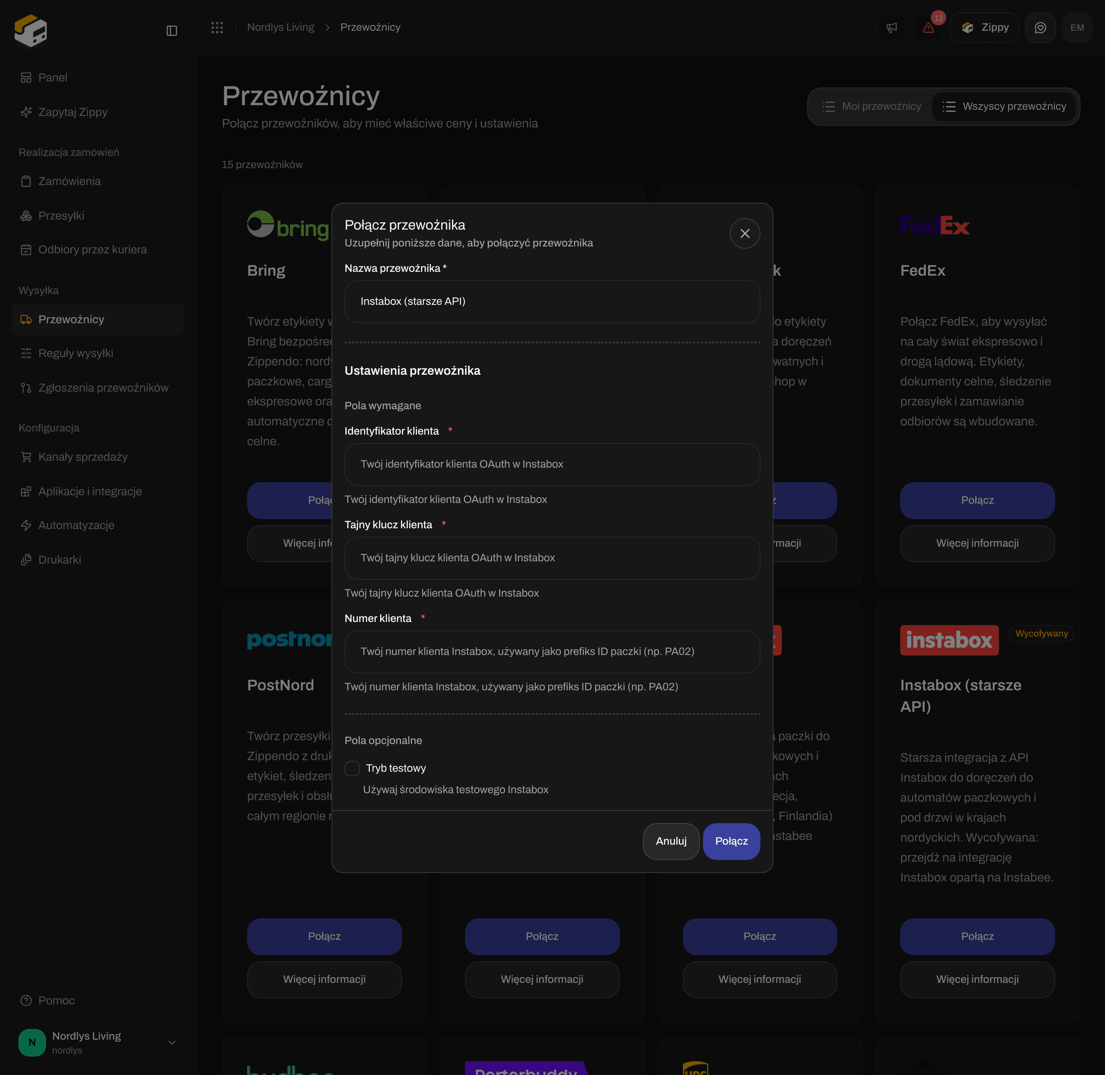Close the Połącz przewoźnika dialog

(x=745, y=233)
